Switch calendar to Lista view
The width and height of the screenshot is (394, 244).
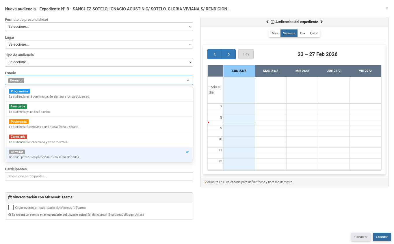[313, 33]
